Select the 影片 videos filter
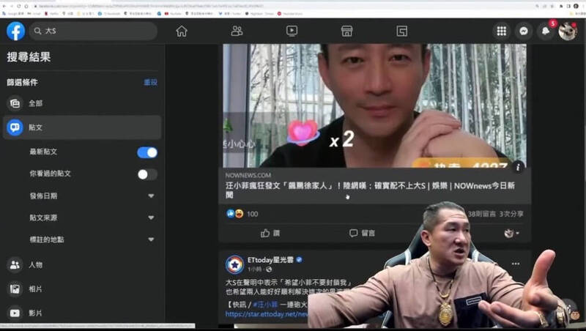 coord(82,313)
